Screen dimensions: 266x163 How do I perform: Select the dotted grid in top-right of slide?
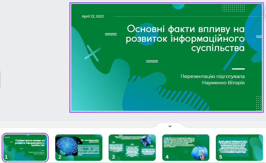(234, 8)
